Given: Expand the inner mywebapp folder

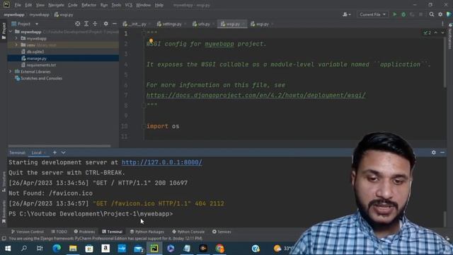Looking at the screenshot, I should click(x=16, y=38).
